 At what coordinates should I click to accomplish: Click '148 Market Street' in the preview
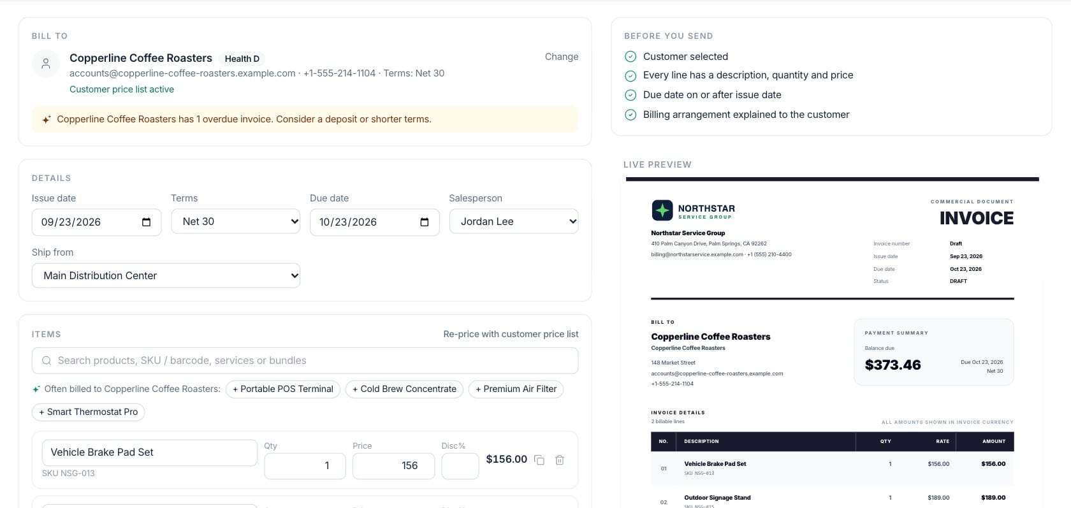point(673,363)
